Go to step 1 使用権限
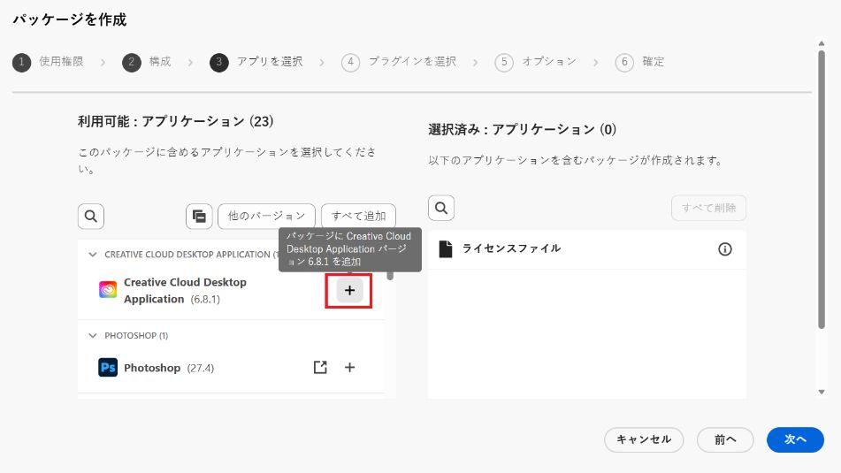 (x=49, y=62)
